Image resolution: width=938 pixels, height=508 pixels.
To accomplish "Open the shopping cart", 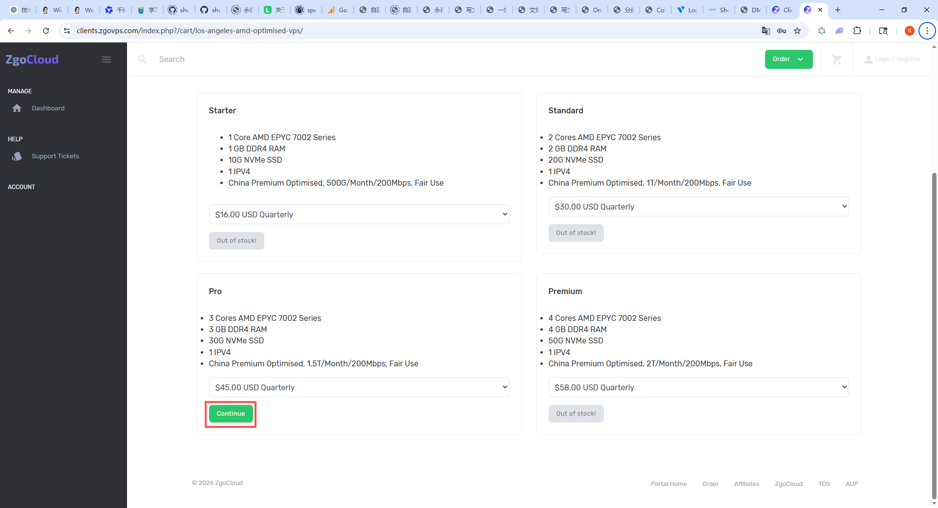I will coord(837,60).
